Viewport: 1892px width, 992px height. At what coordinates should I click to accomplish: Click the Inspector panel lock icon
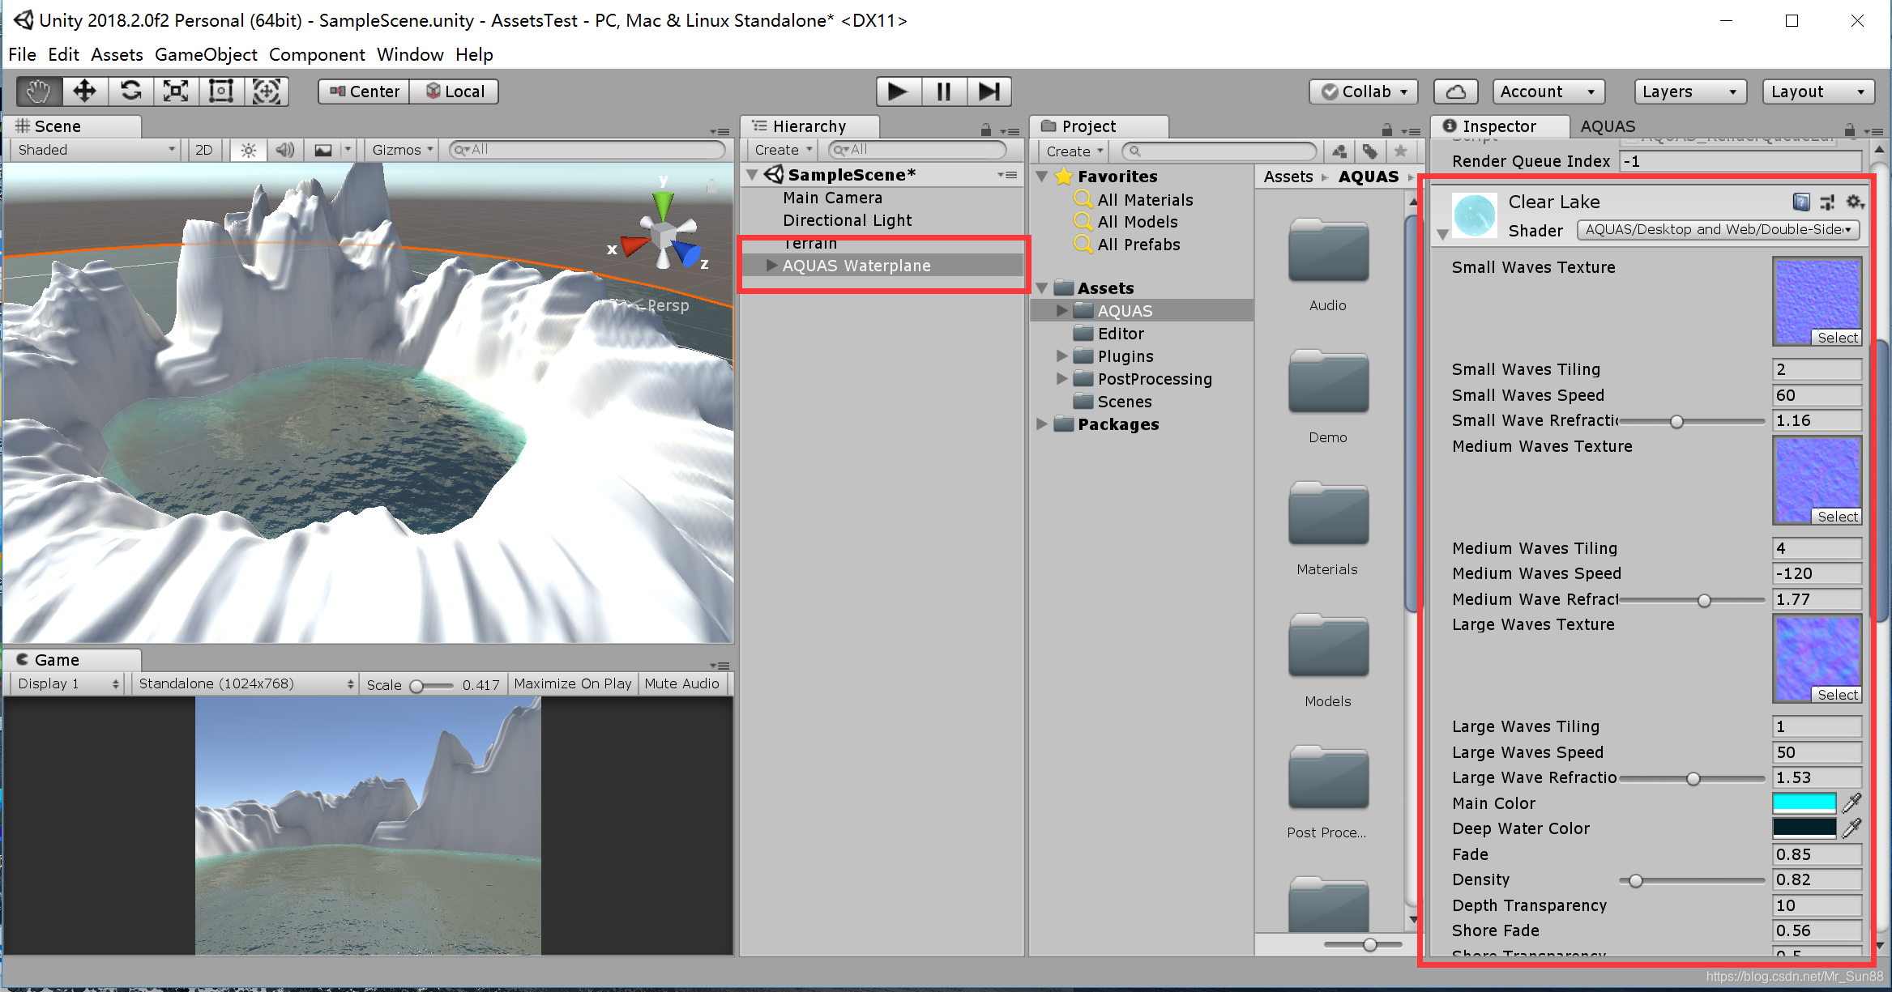coord(1849,130)
